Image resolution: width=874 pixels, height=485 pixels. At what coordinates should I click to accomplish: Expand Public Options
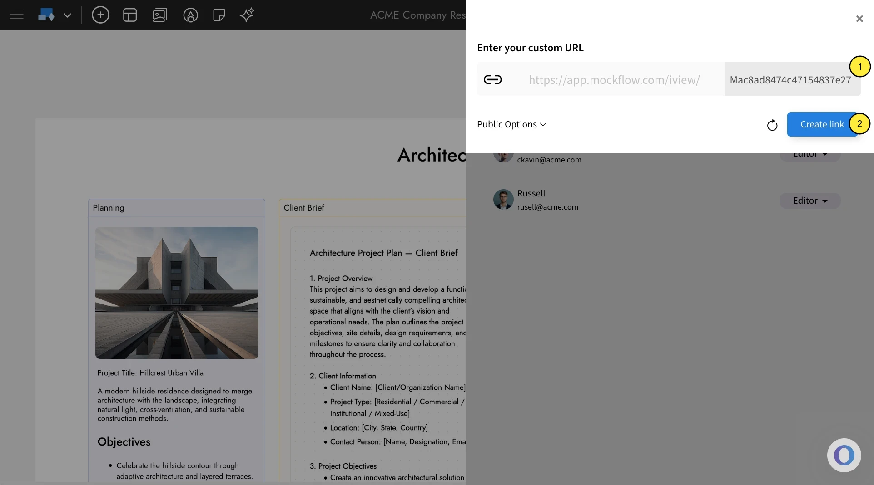[x=511, y=124]
